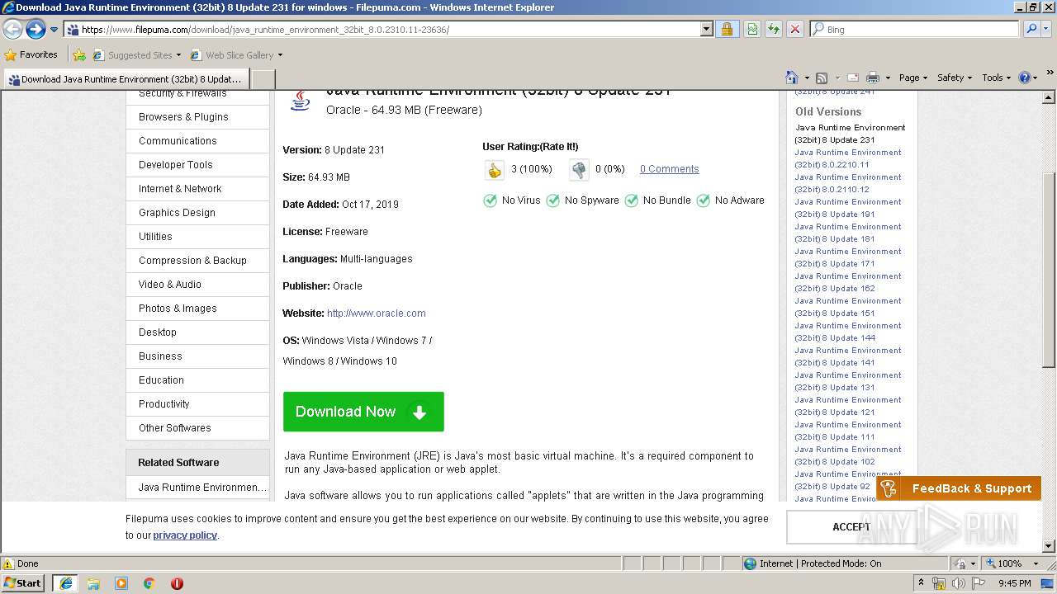Click the Action Center flag tray icon
The image size is (1057, 594).
979,583
